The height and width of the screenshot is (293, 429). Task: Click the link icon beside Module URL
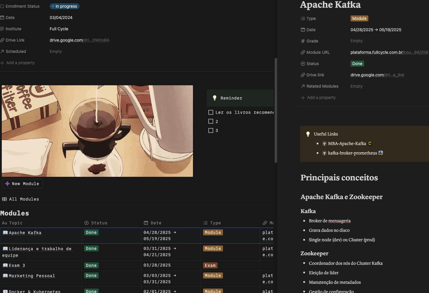point(303,52)
